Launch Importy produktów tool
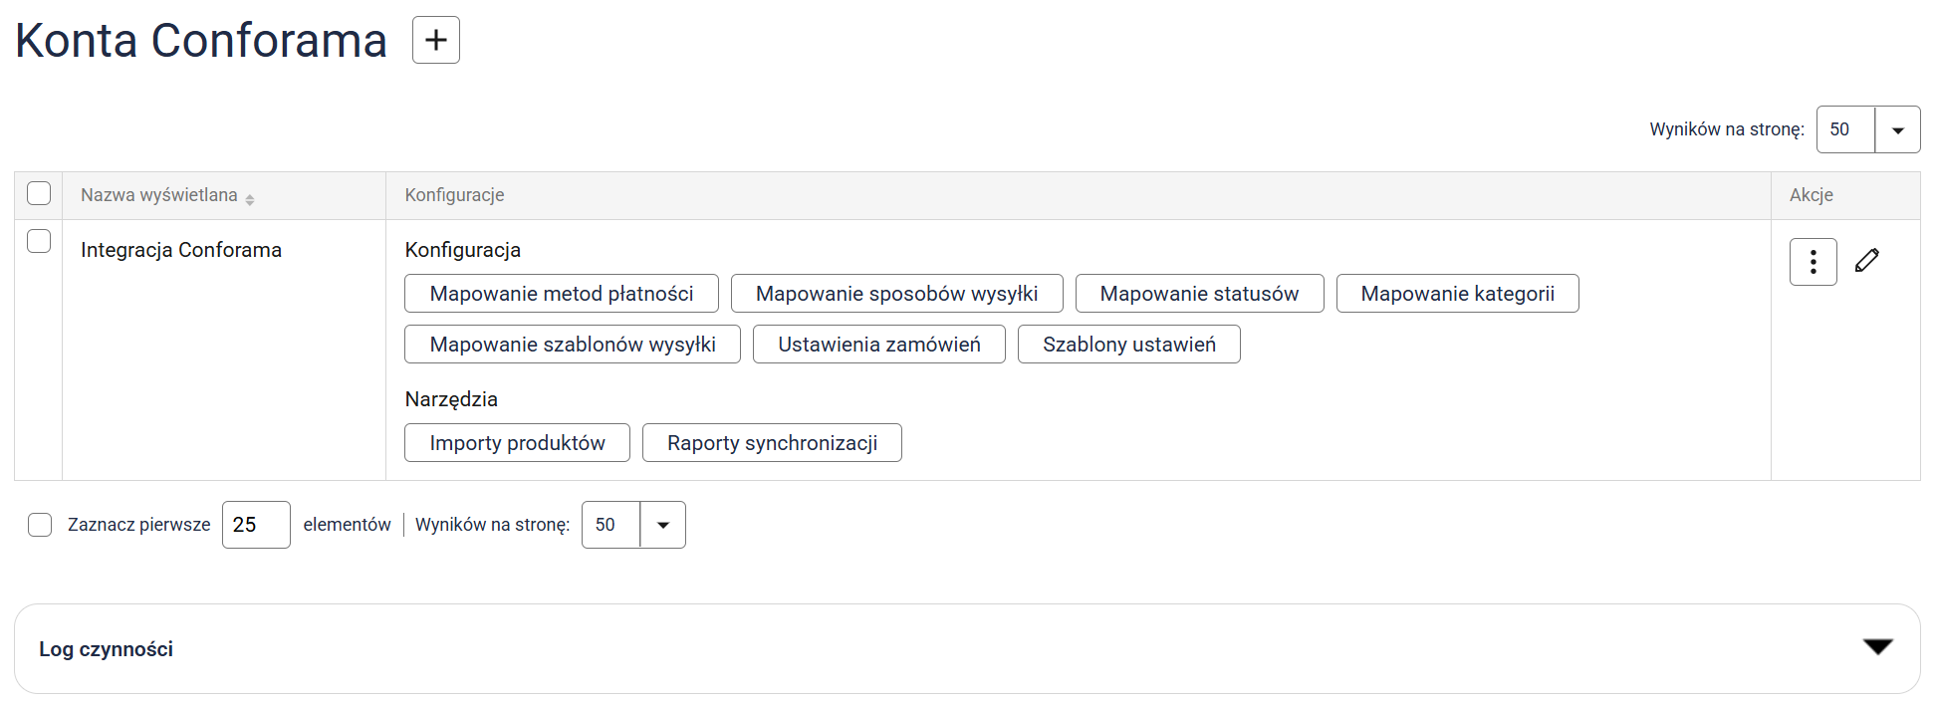The height and width of the screenshot is (706, 1936). click(516, 443)
